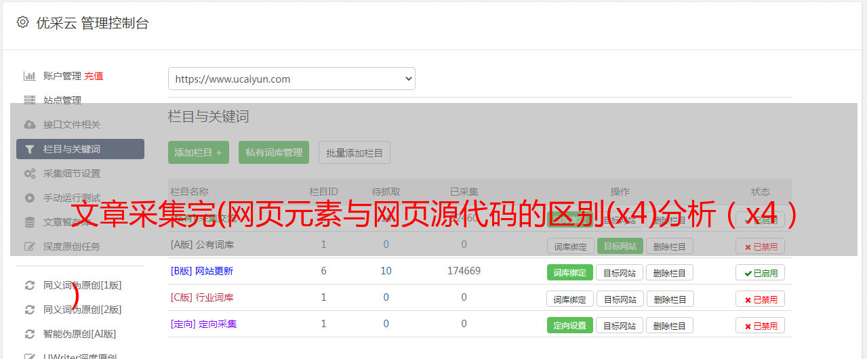Toggle the 已禁用 status for [C版] 行业词库

pos(760,299)
